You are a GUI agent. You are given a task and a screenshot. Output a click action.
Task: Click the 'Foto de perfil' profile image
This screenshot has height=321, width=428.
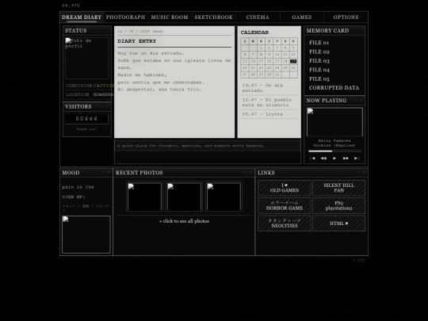point(87,58)
